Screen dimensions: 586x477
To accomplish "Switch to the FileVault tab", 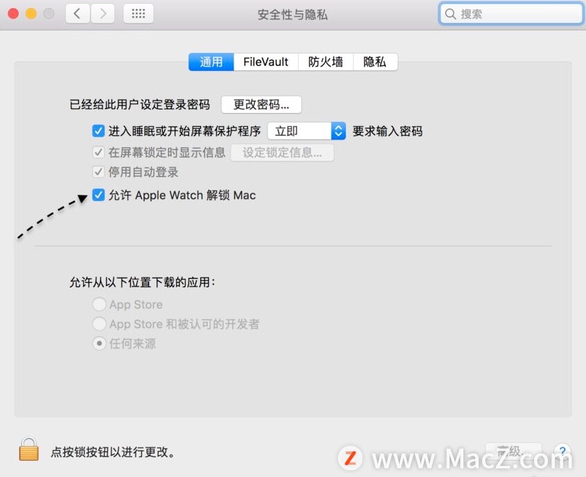I will point(266,62).
